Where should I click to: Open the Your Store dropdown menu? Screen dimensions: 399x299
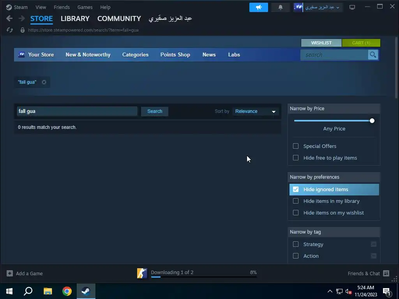click(41, 55)
